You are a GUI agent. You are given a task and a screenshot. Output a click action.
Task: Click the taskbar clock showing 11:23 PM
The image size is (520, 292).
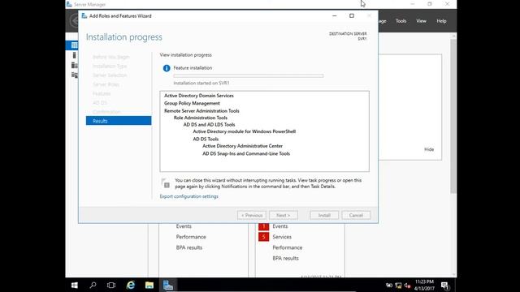424,285
